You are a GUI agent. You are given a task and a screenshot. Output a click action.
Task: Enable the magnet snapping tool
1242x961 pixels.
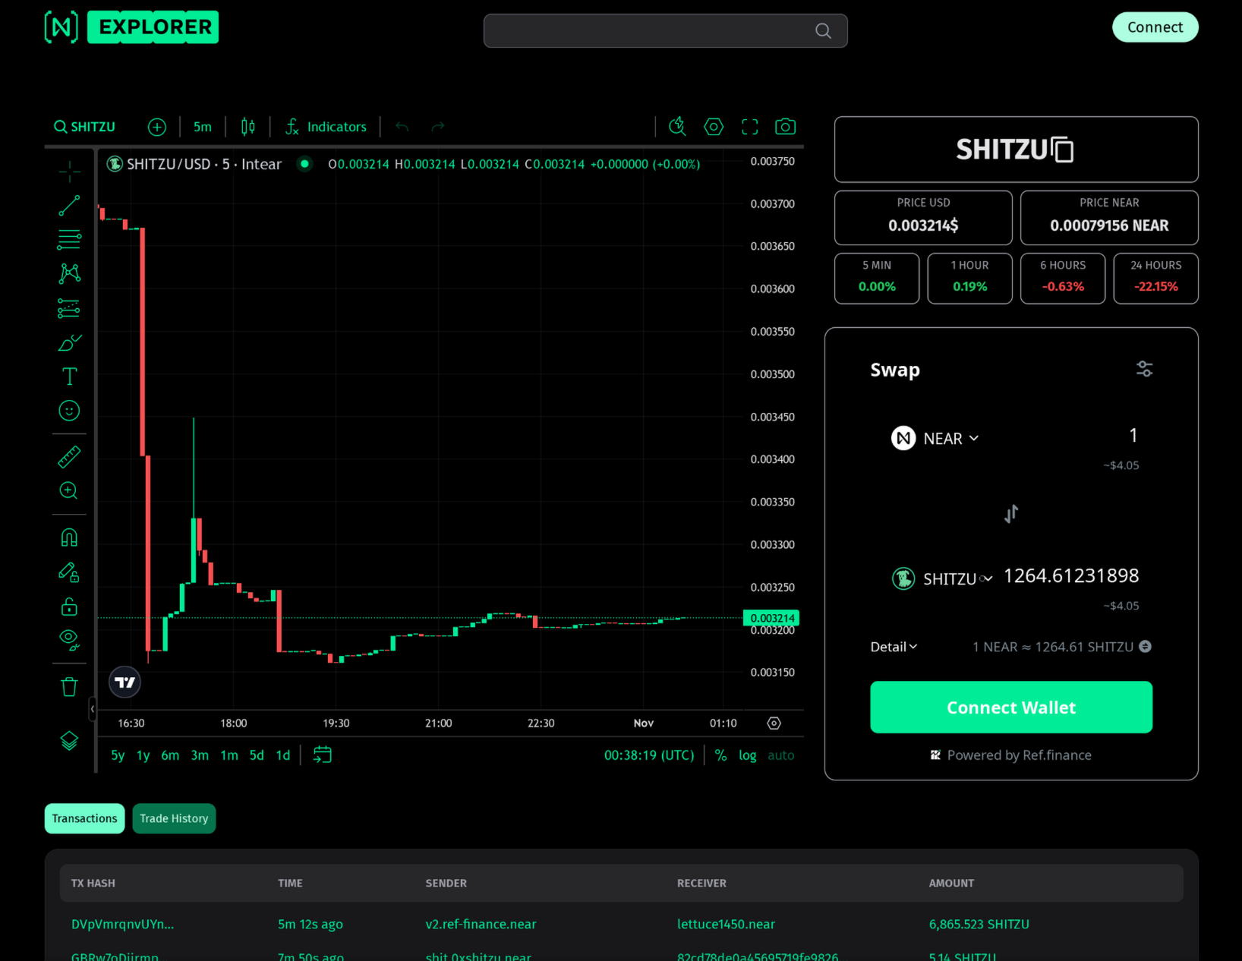(x=69, y=537)
